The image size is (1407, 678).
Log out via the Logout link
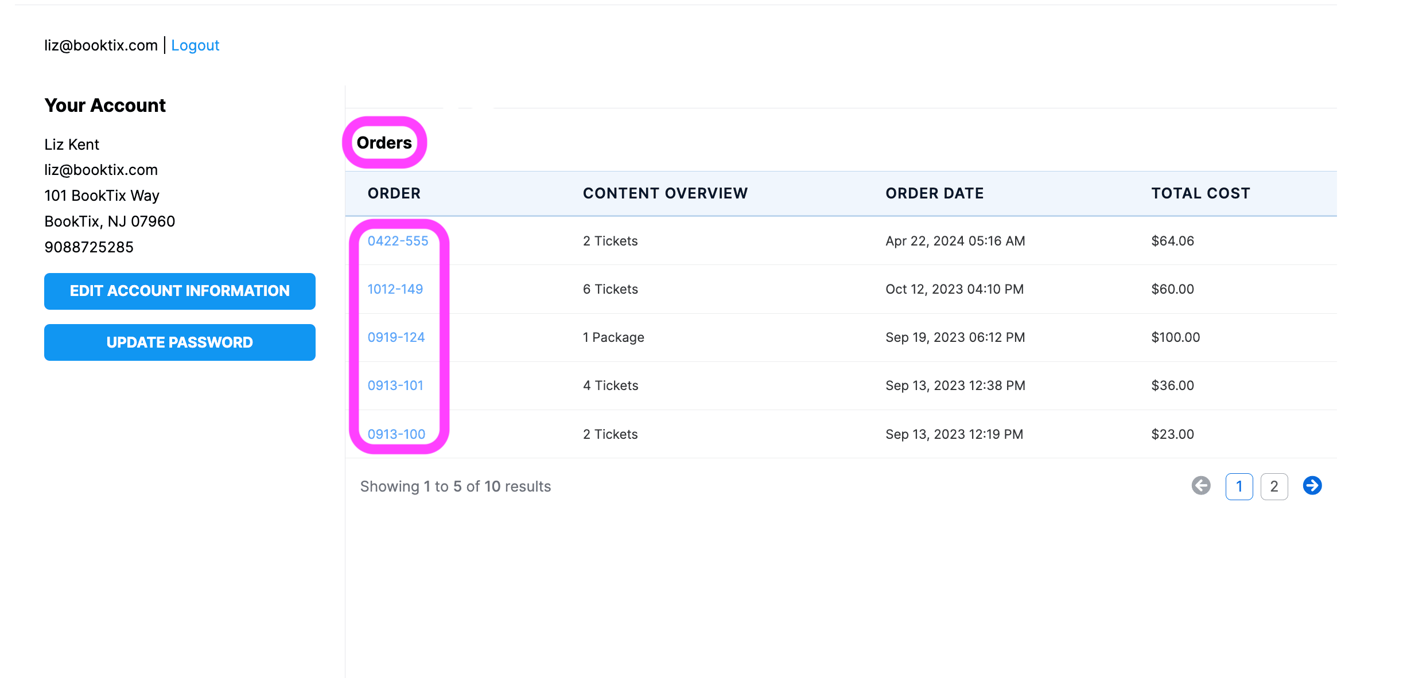195,45
